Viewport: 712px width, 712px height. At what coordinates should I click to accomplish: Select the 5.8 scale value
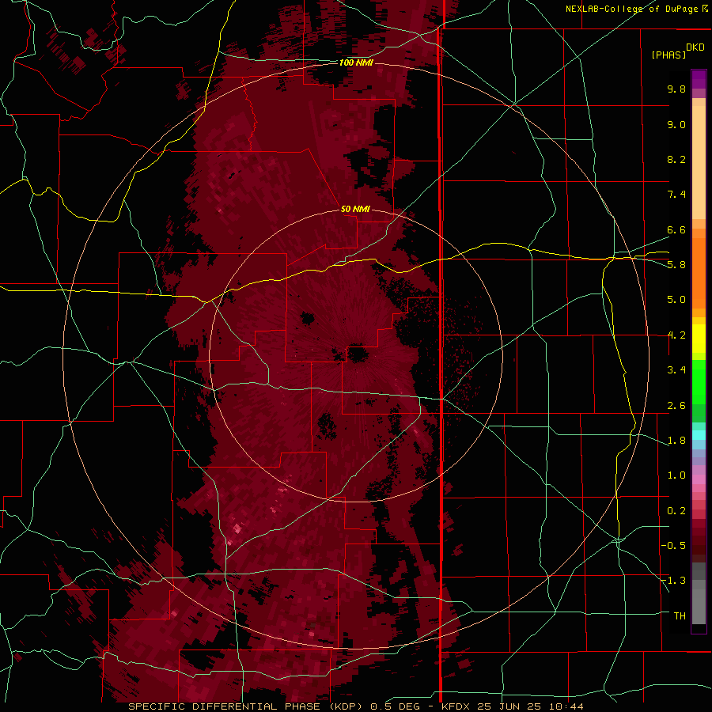point(676,265)
